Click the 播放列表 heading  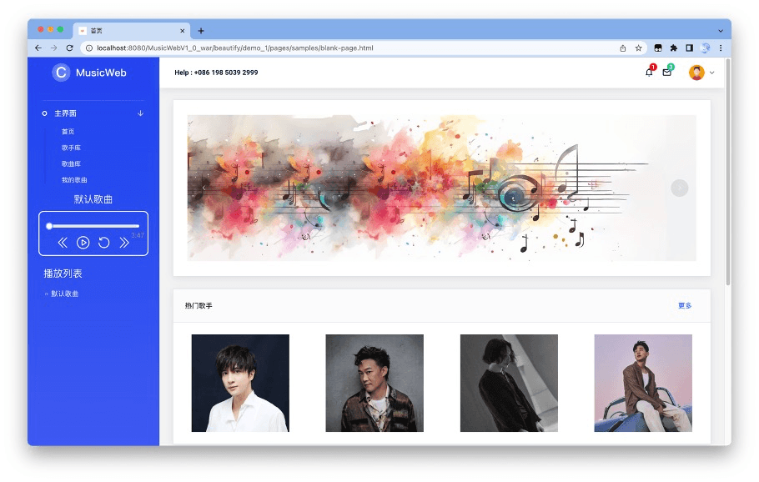coord(63,274)
